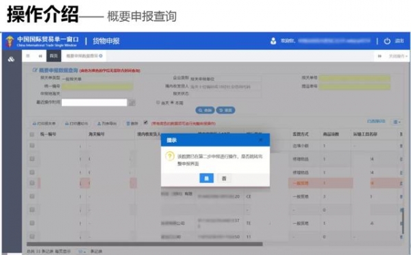Open the 报关单类型 field showing 一般报关单
Image resolution: width=411 pixels, height=255 pixels.
tap(97, 79)
